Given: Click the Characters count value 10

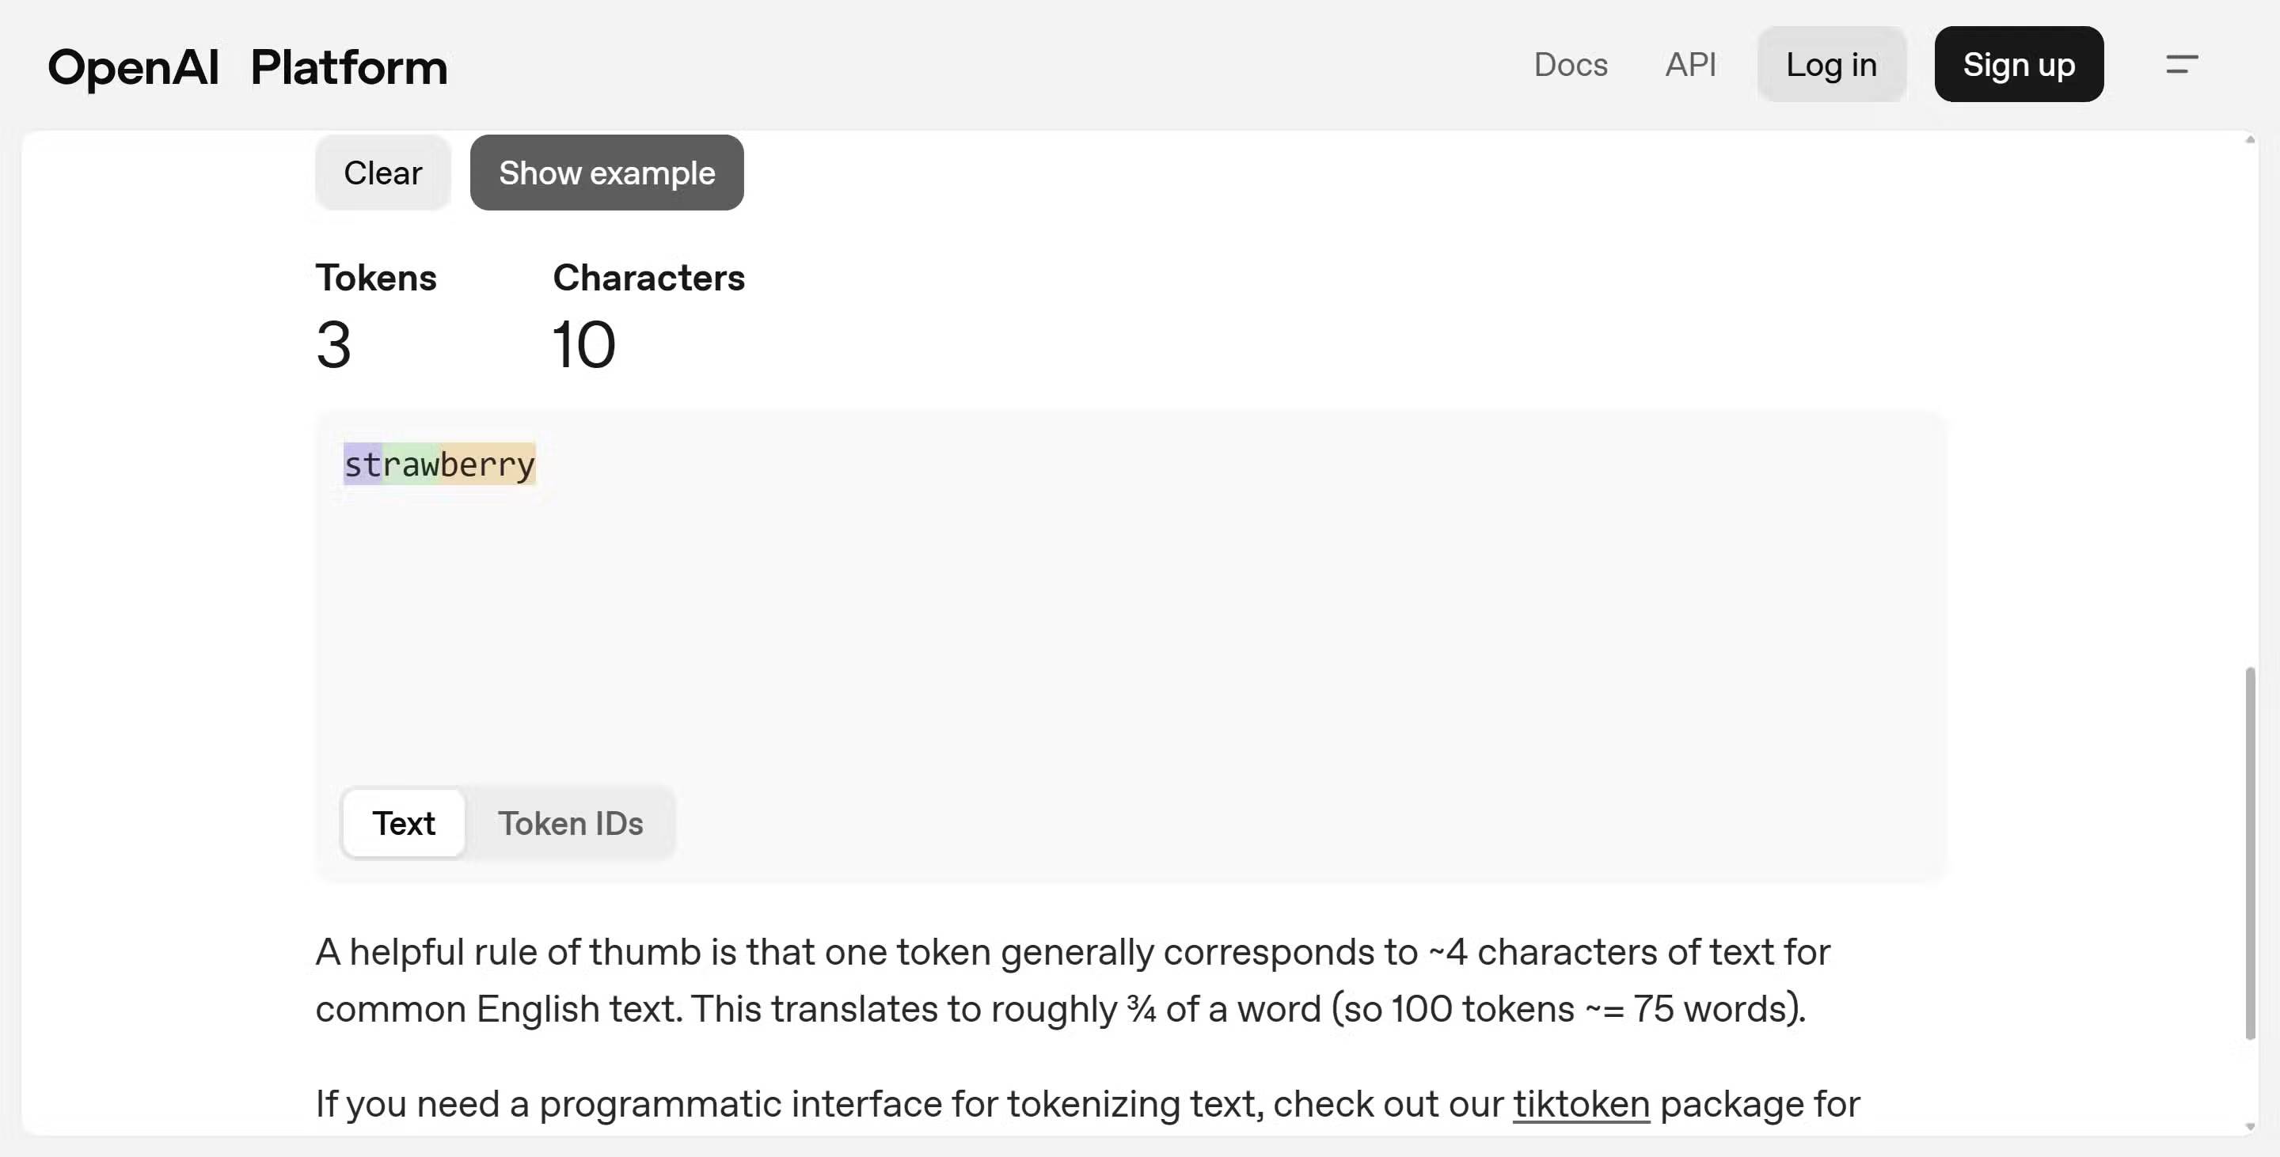Looking at the screenshot, I should [x=583, y=344].
